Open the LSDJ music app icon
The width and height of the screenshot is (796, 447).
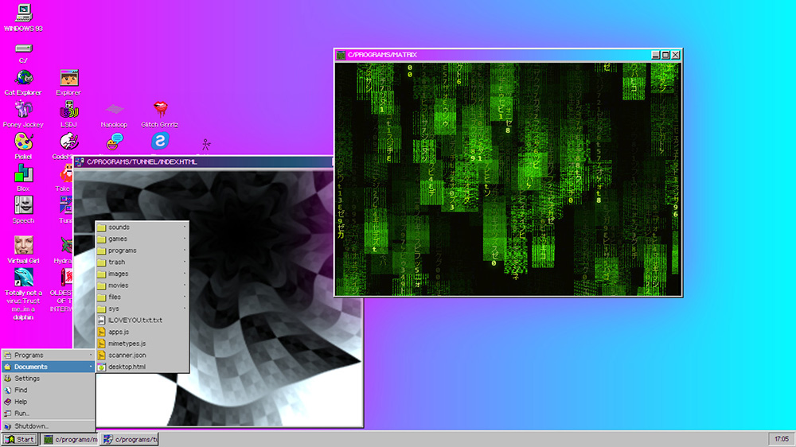click(68, 115)
